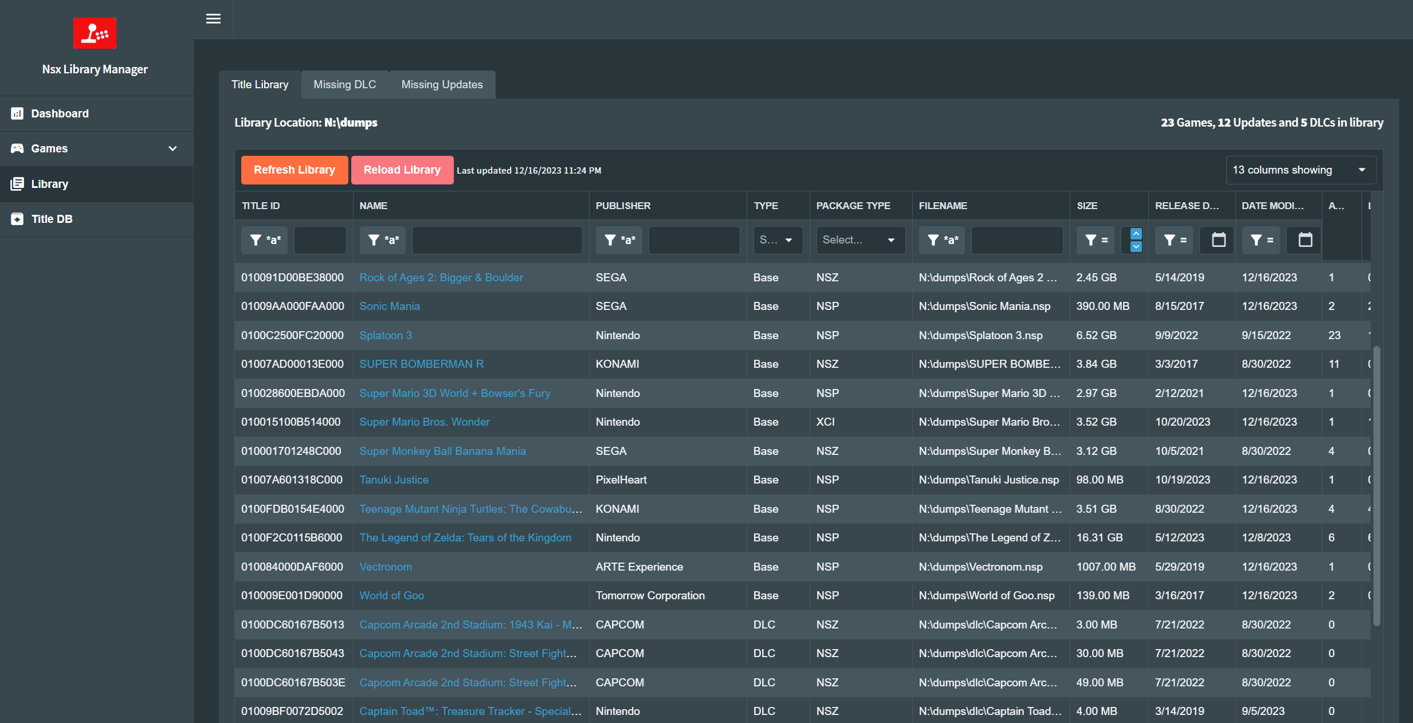Open Publisher filter operator icon
The width and height of the screenshot is (1413, 723).
[x=619, y=240]
